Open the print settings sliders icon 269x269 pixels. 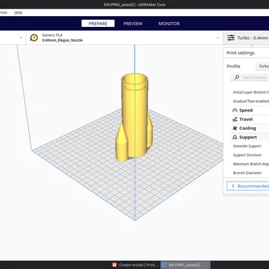pyautogui.click(x=231, y=38)
